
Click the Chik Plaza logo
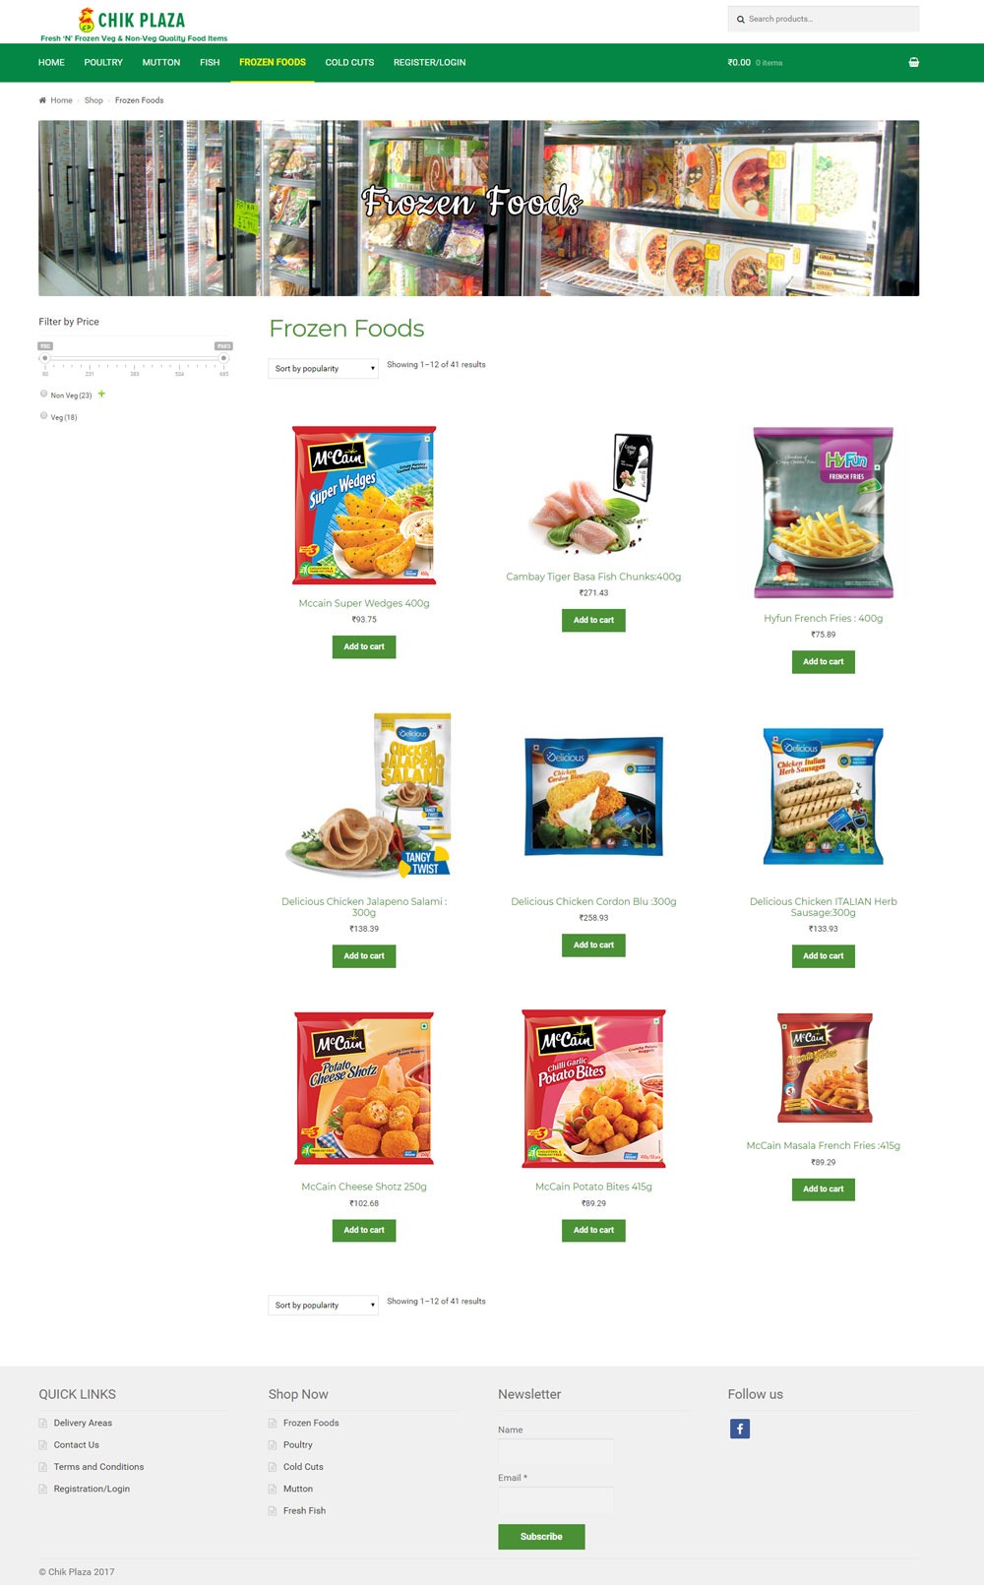pyautogui.click(x=133, y=25)
